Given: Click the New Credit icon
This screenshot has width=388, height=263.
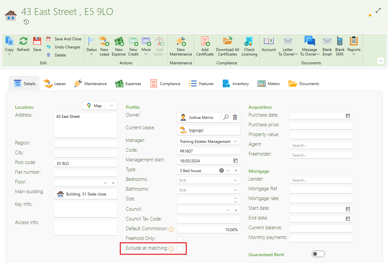Looking at the screenshot, I should click(x=133, y=41).
